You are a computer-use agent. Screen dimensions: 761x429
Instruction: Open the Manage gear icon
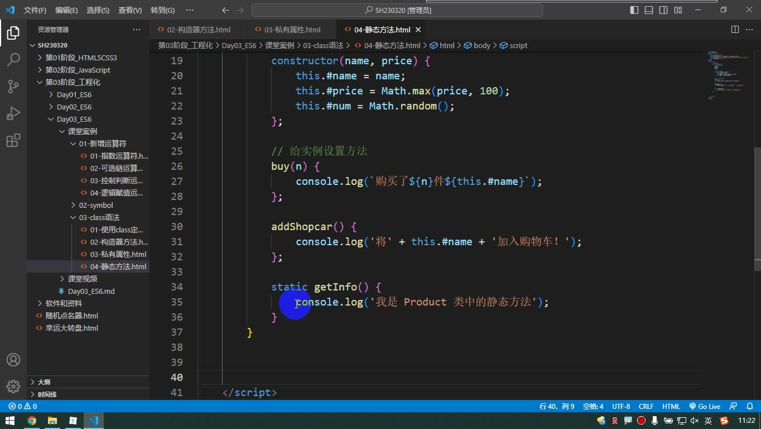(x=13, y=386)
